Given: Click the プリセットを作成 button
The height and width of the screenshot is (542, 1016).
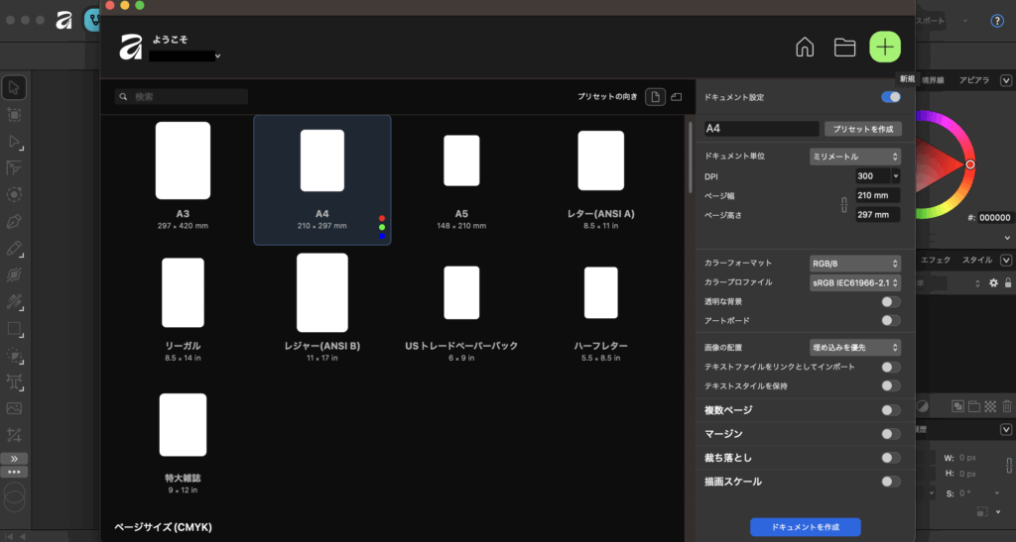Looking at the screenshot, I should coord(862,129).
